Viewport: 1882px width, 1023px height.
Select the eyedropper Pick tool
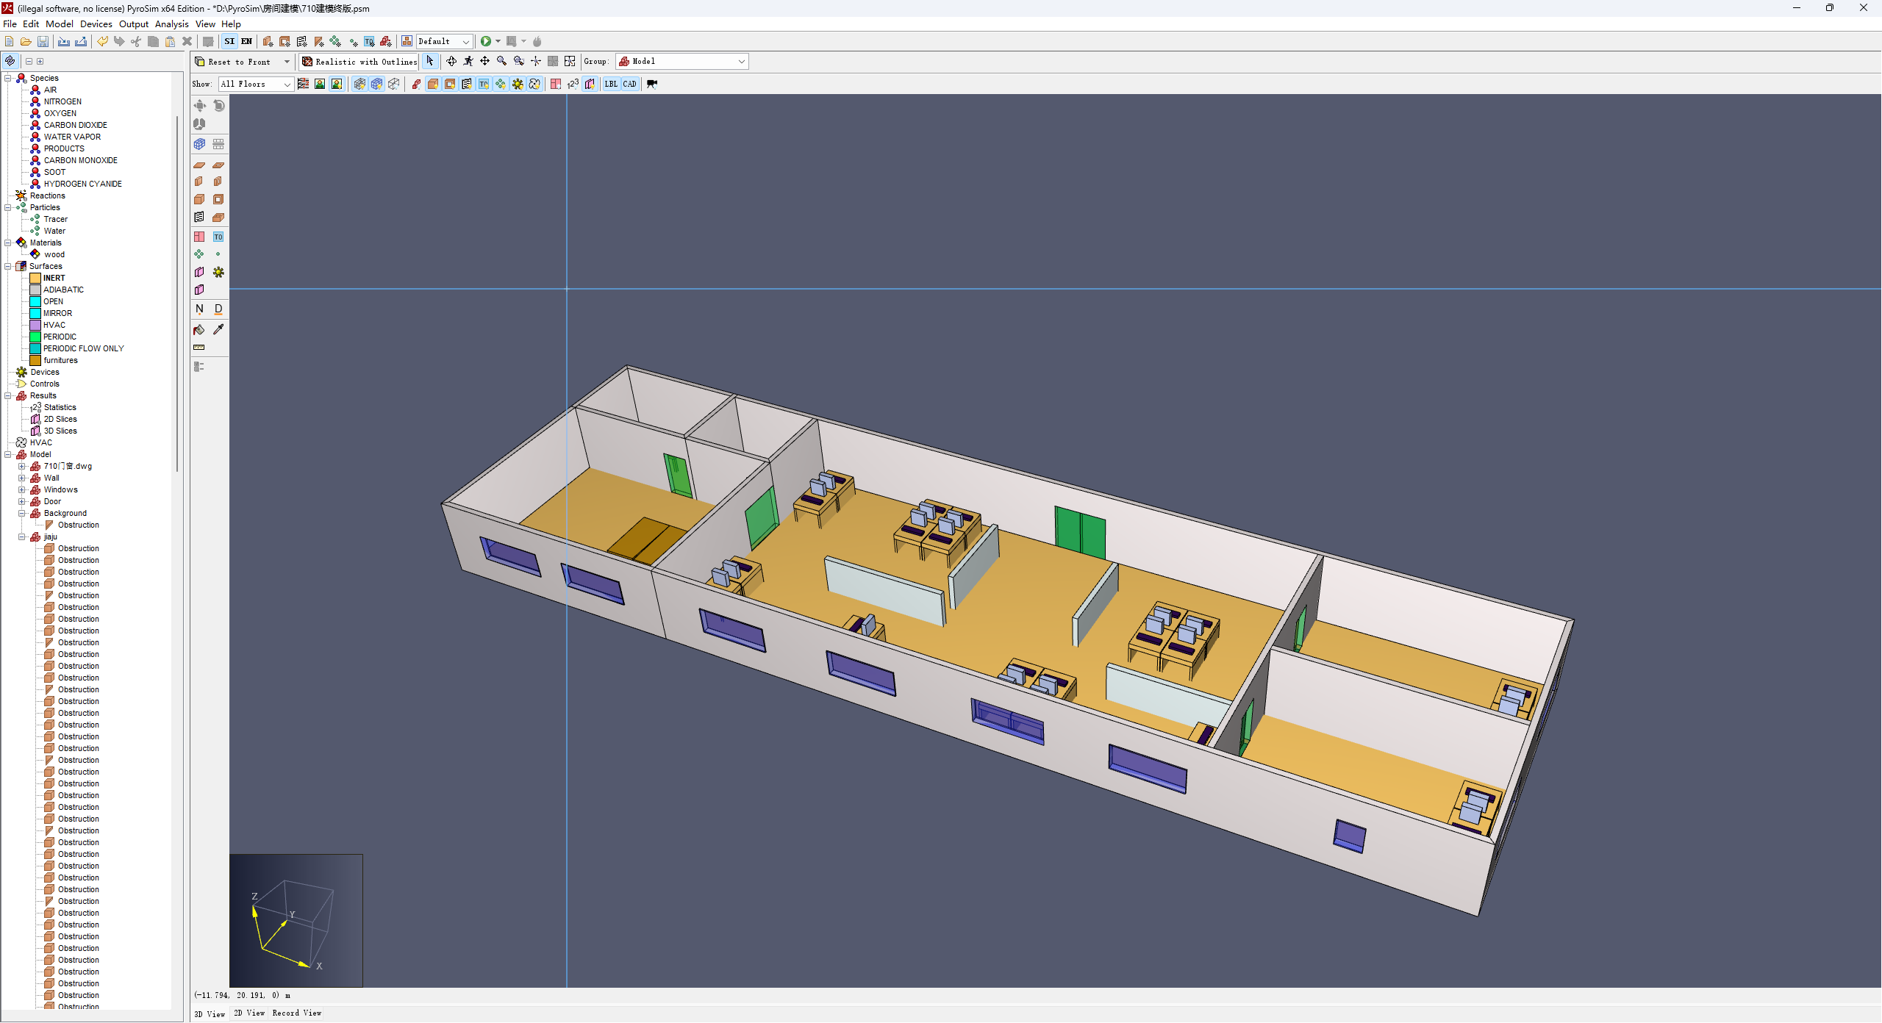tap(218, 330)
